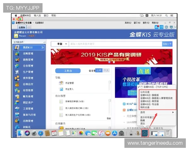The height and width of the screenshot is (151, 189).
Task: Click the 刷新 refresh link
Action: [x=109, y=119]
